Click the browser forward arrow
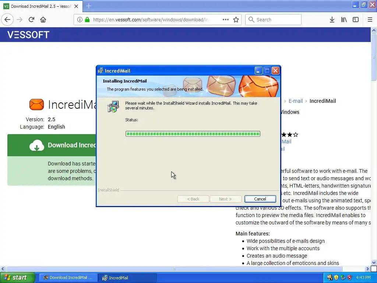Image resolution: width=377 pixels, height=283 pixels. 20,20
